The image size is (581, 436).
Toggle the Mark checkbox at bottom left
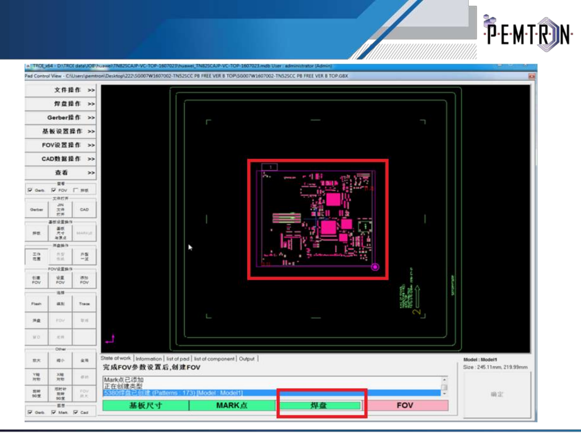(54, 412)
